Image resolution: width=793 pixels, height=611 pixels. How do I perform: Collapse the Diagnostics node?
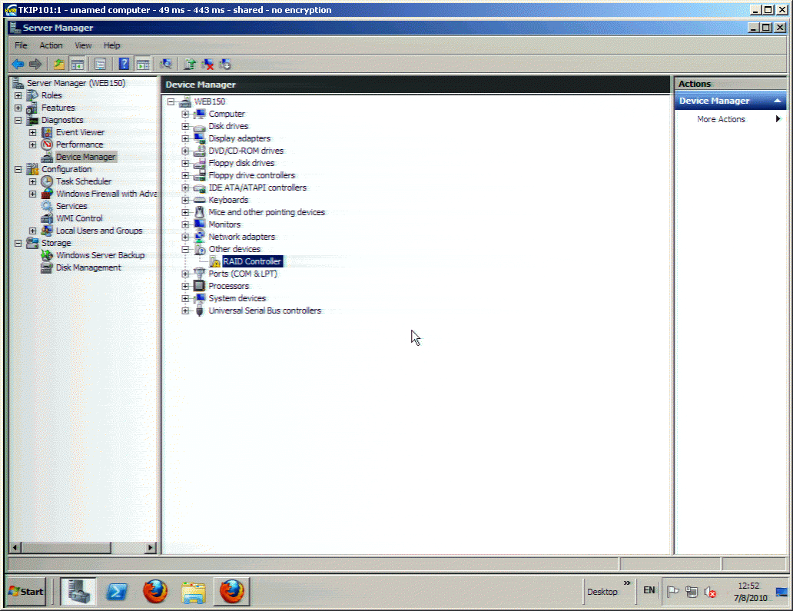[18, 121]
